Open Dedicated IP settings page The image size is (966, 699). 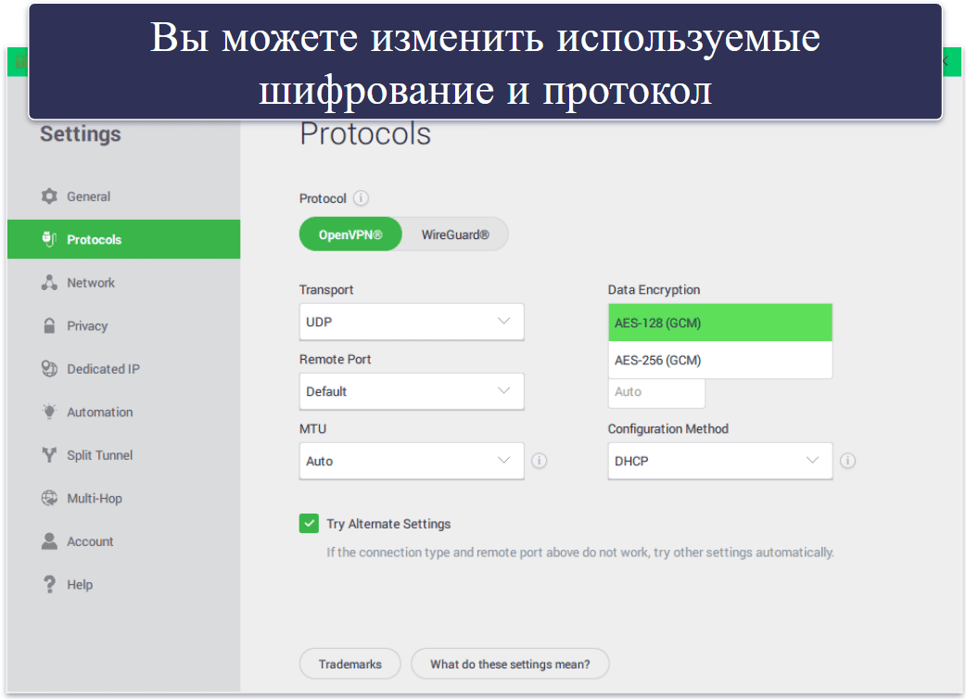pos(124,369)
